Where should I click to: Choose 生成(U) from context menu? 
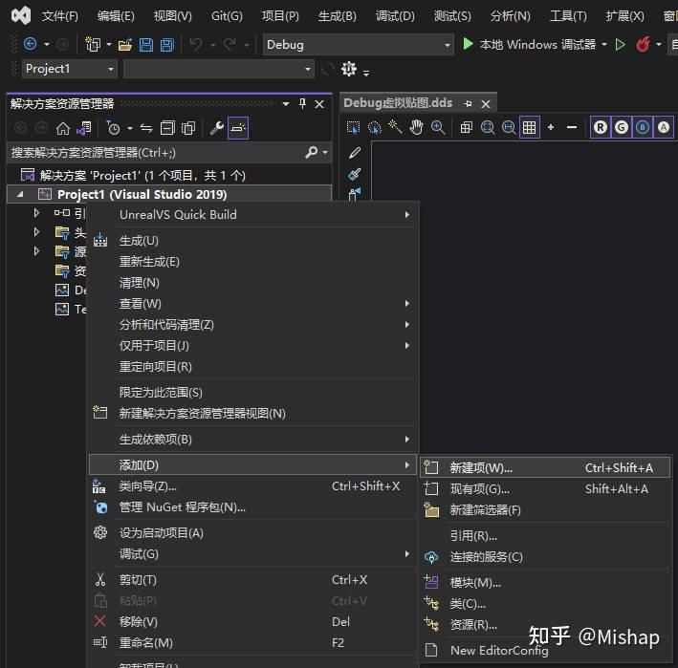253,241
